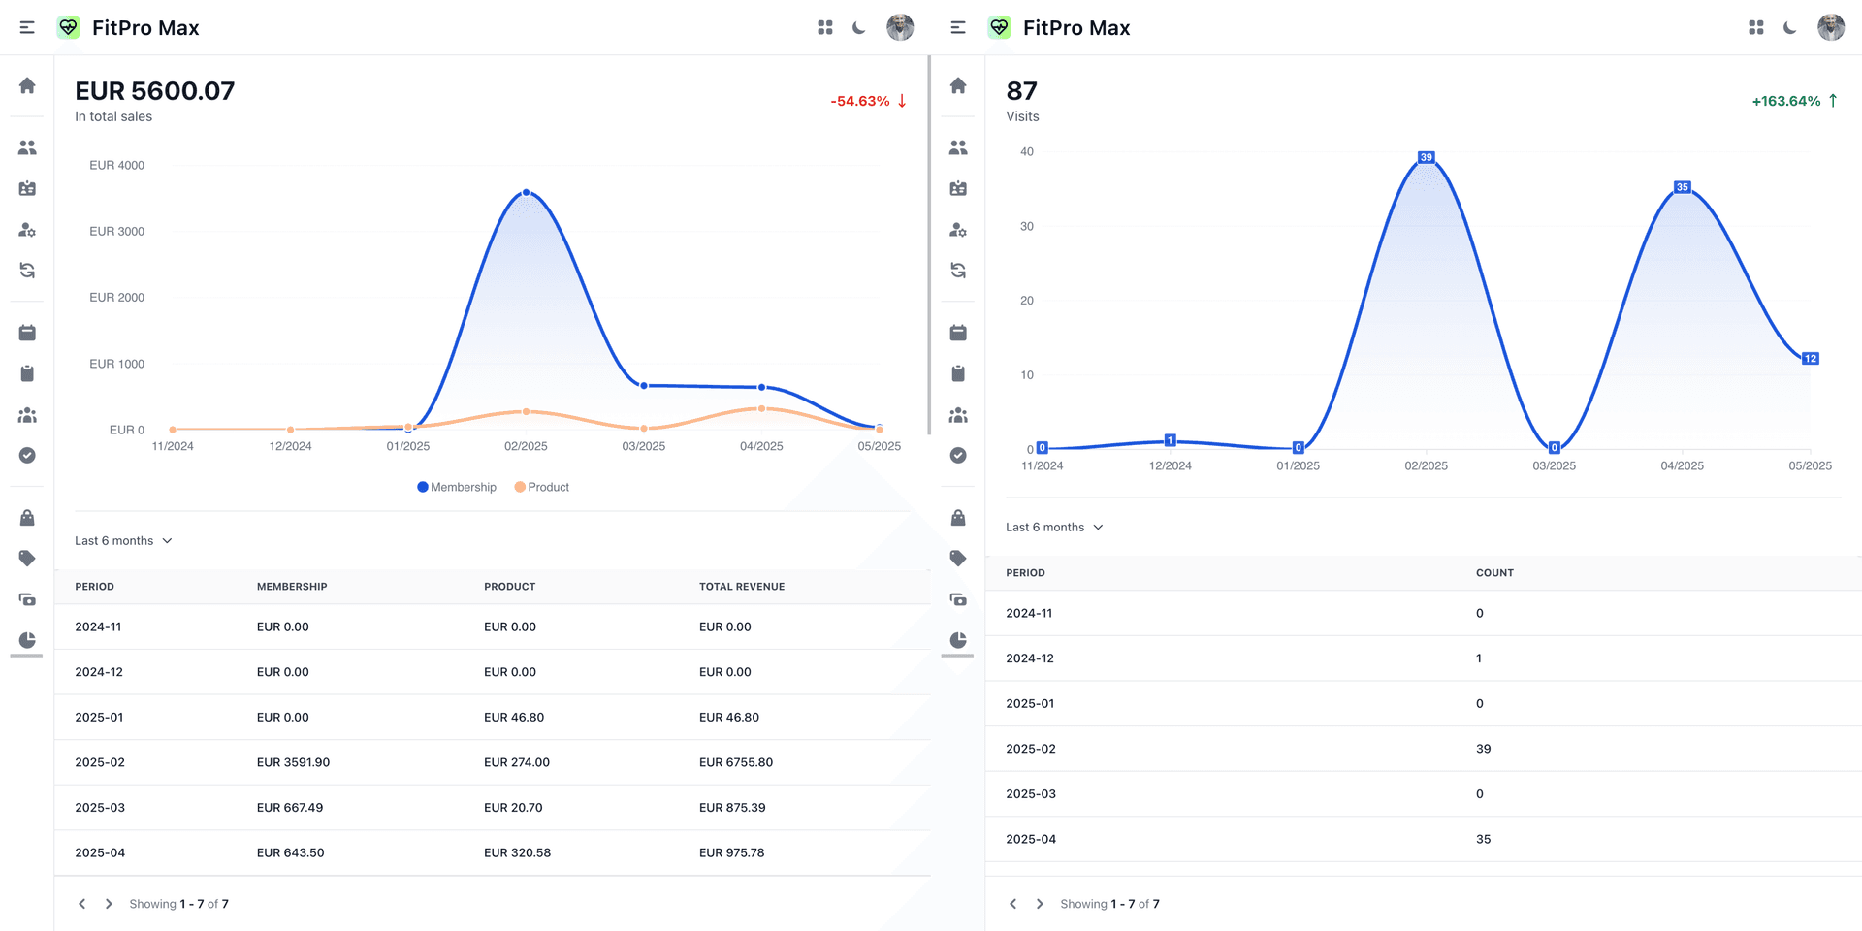
Task: Select the sync/renewals sidebar icon
Action: tap(26, 270)
